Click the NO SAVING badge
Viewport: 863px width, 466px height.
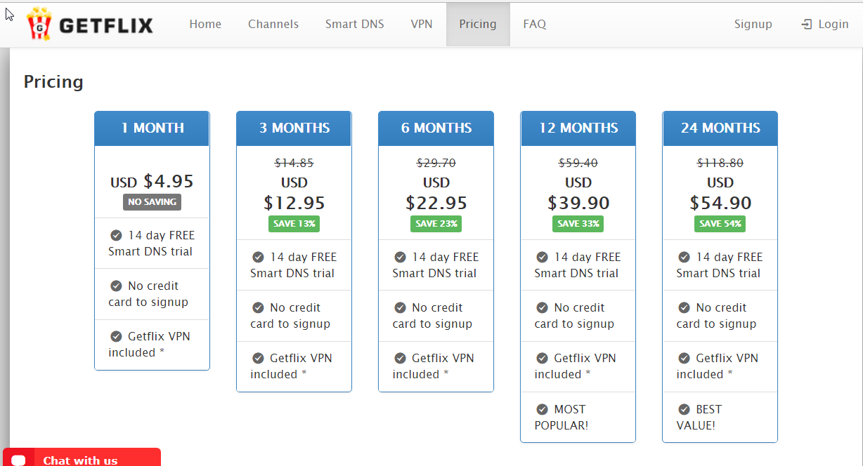tap(153, 202)
